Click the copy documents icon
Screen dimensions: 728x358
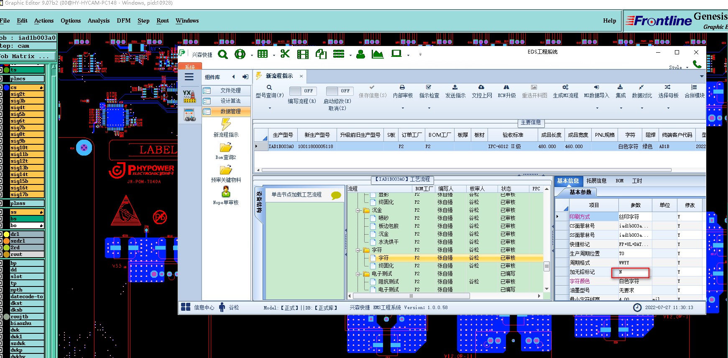tap(321, 54)
